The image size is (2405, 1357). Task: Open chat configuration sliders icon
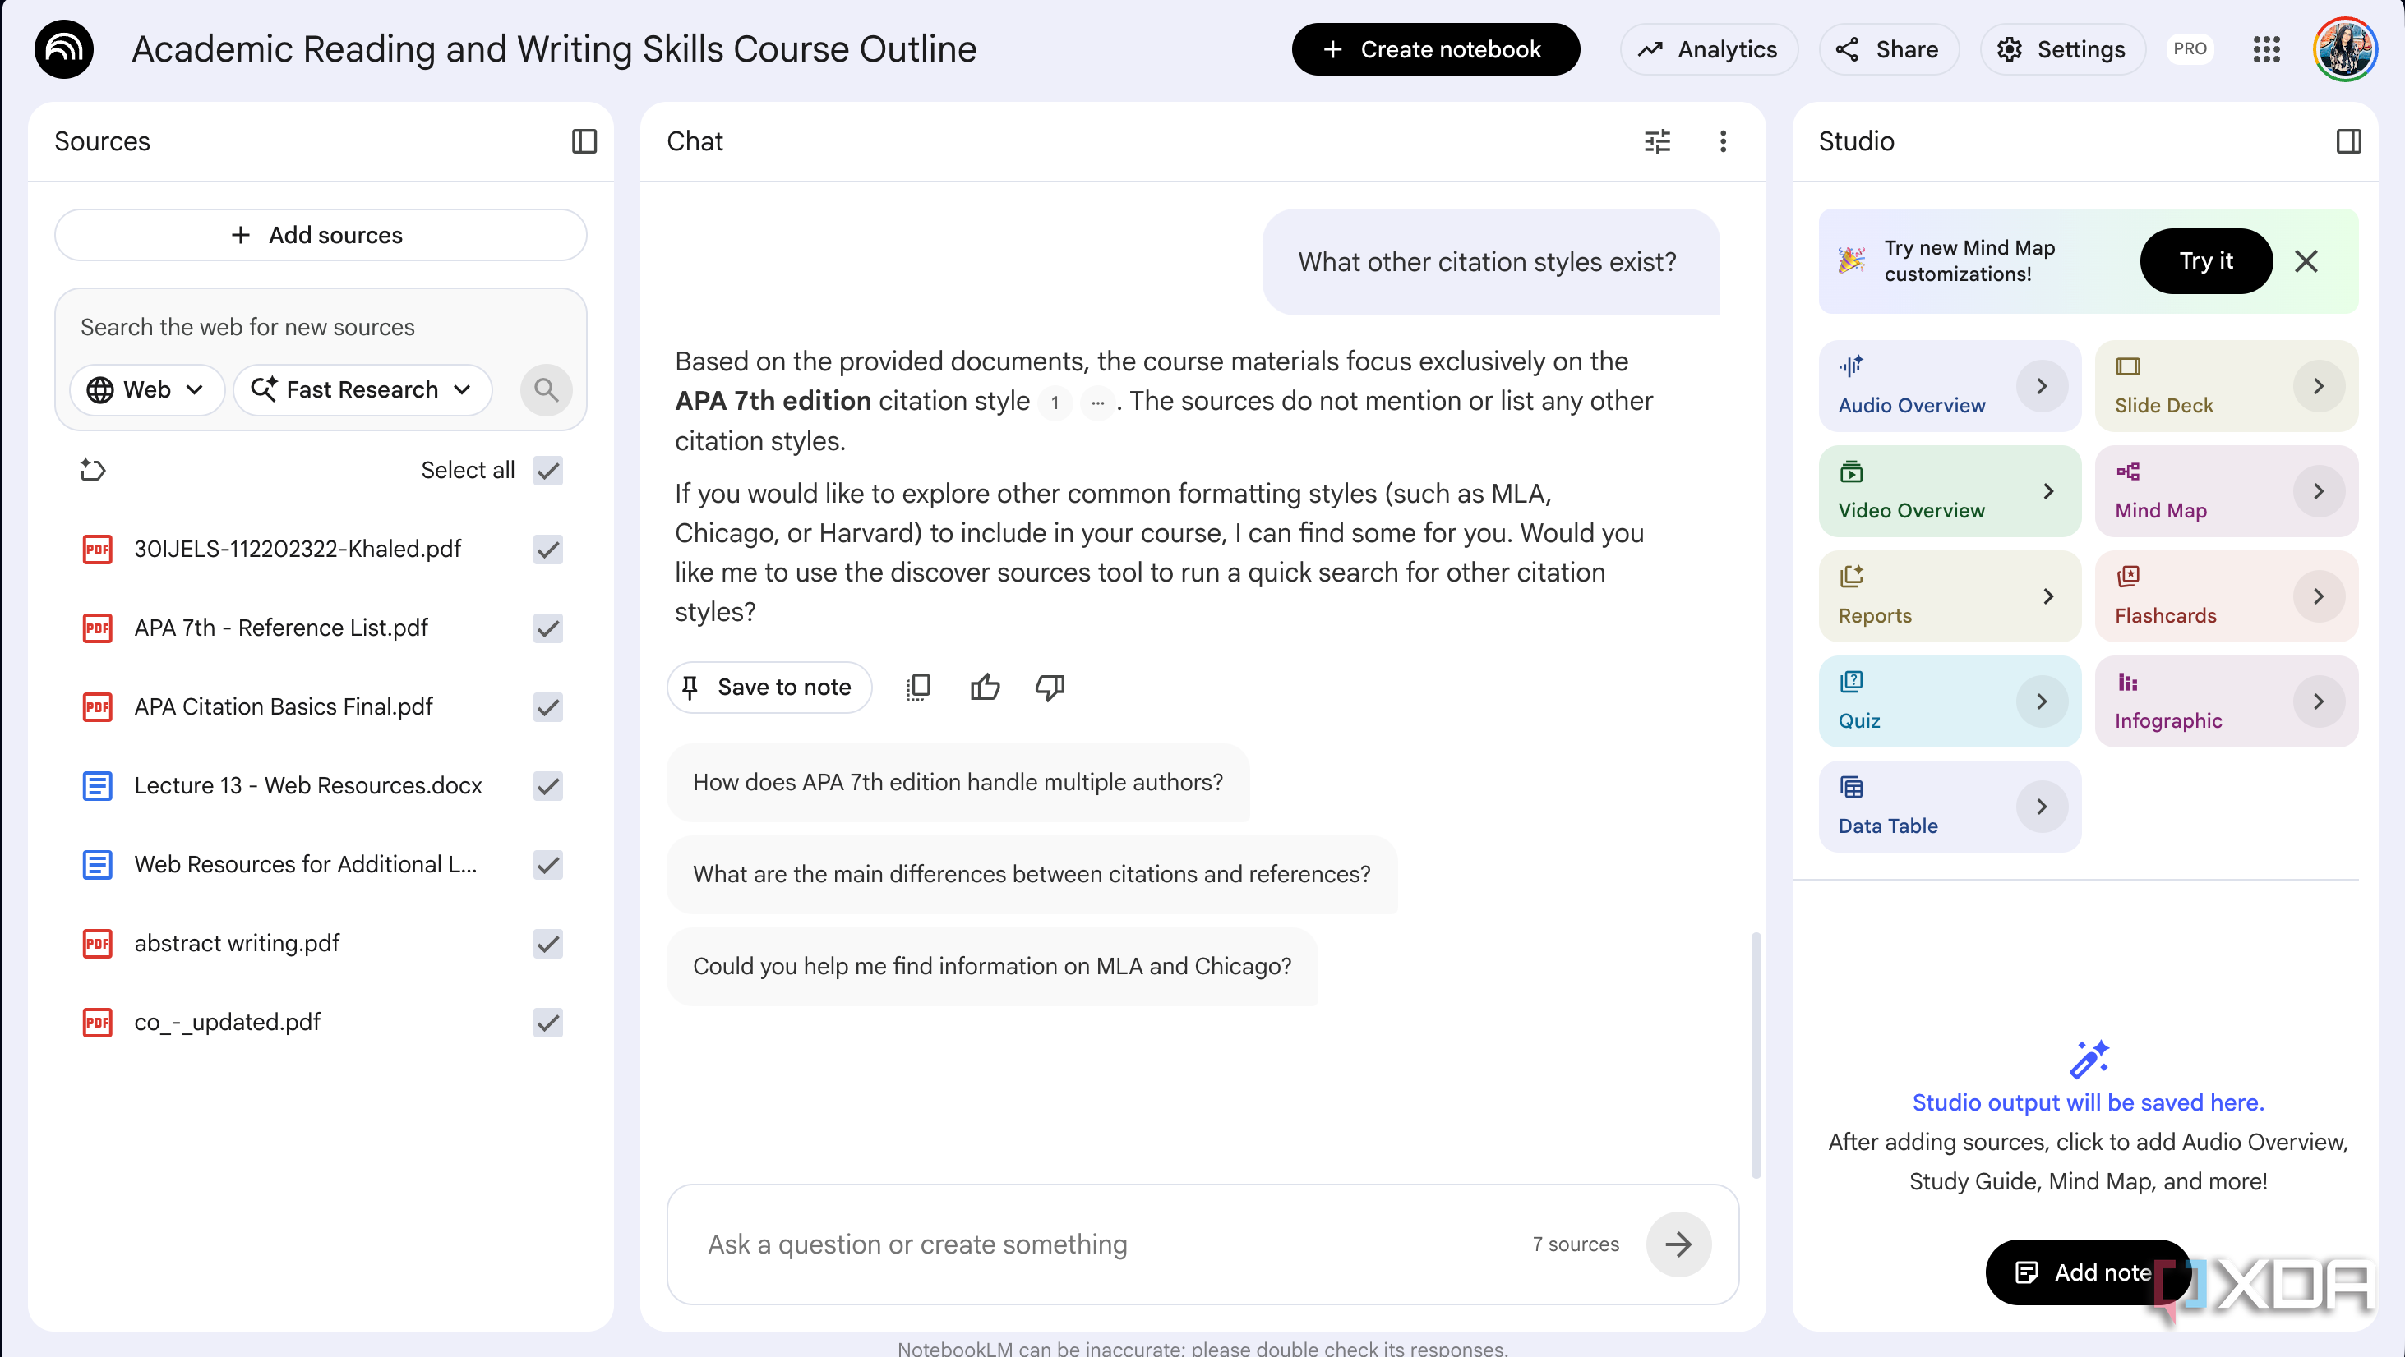1657,141
